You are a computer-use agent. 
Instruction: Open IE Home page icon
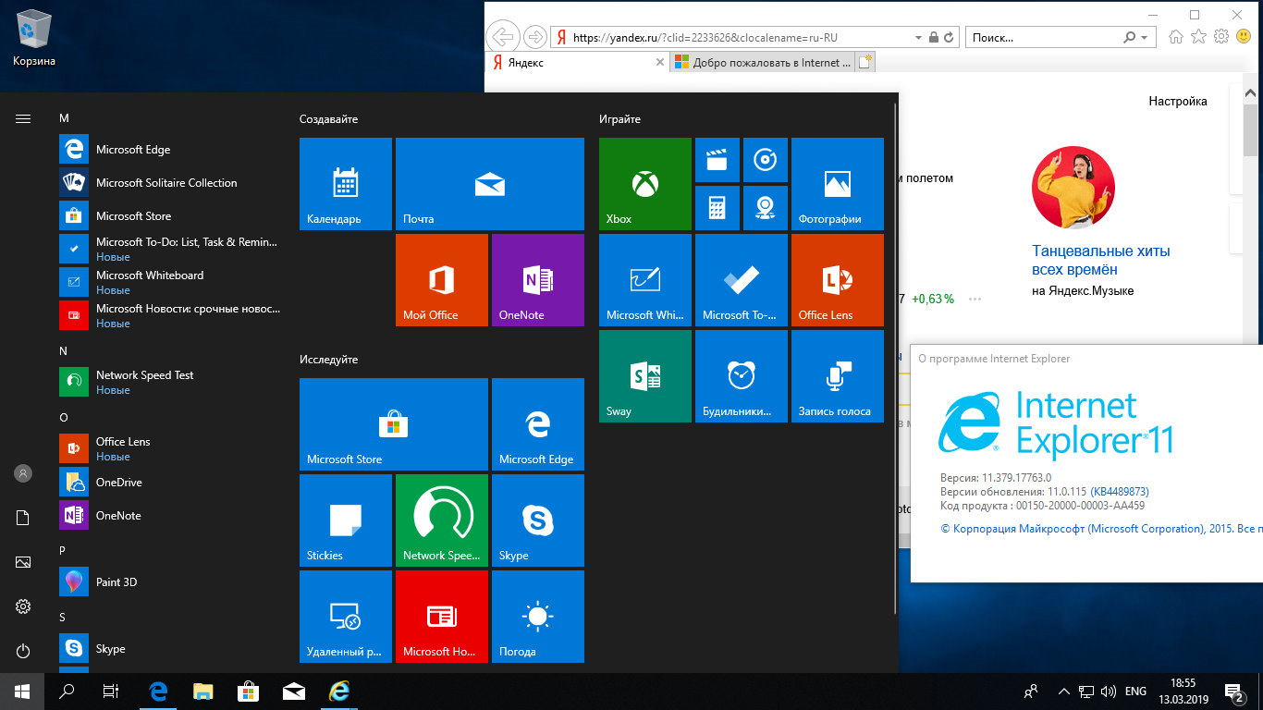tap(1176, 37)
